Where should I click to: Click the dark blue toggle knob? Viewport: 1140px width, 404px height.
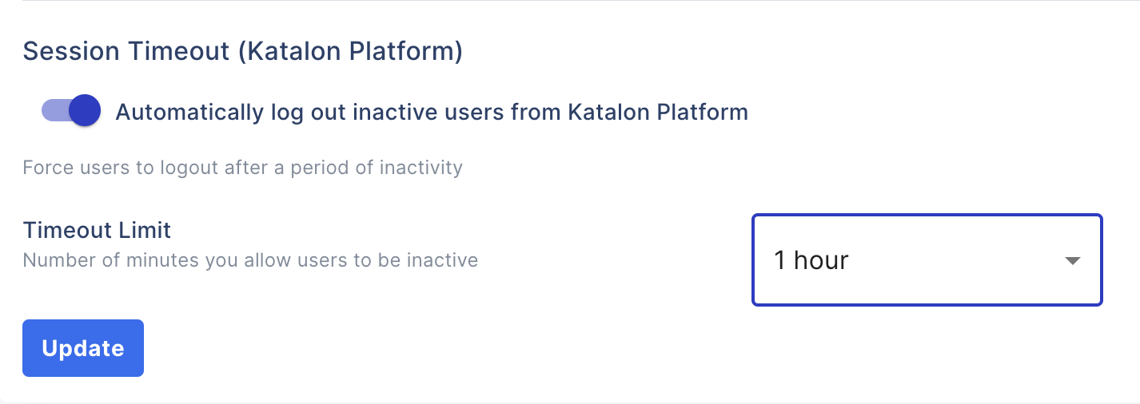pos(85,111)
